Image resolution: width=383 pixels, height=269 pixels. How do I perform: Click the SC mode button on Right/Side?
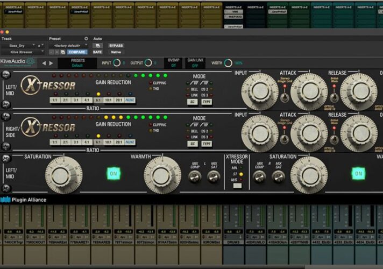(193, 144)
